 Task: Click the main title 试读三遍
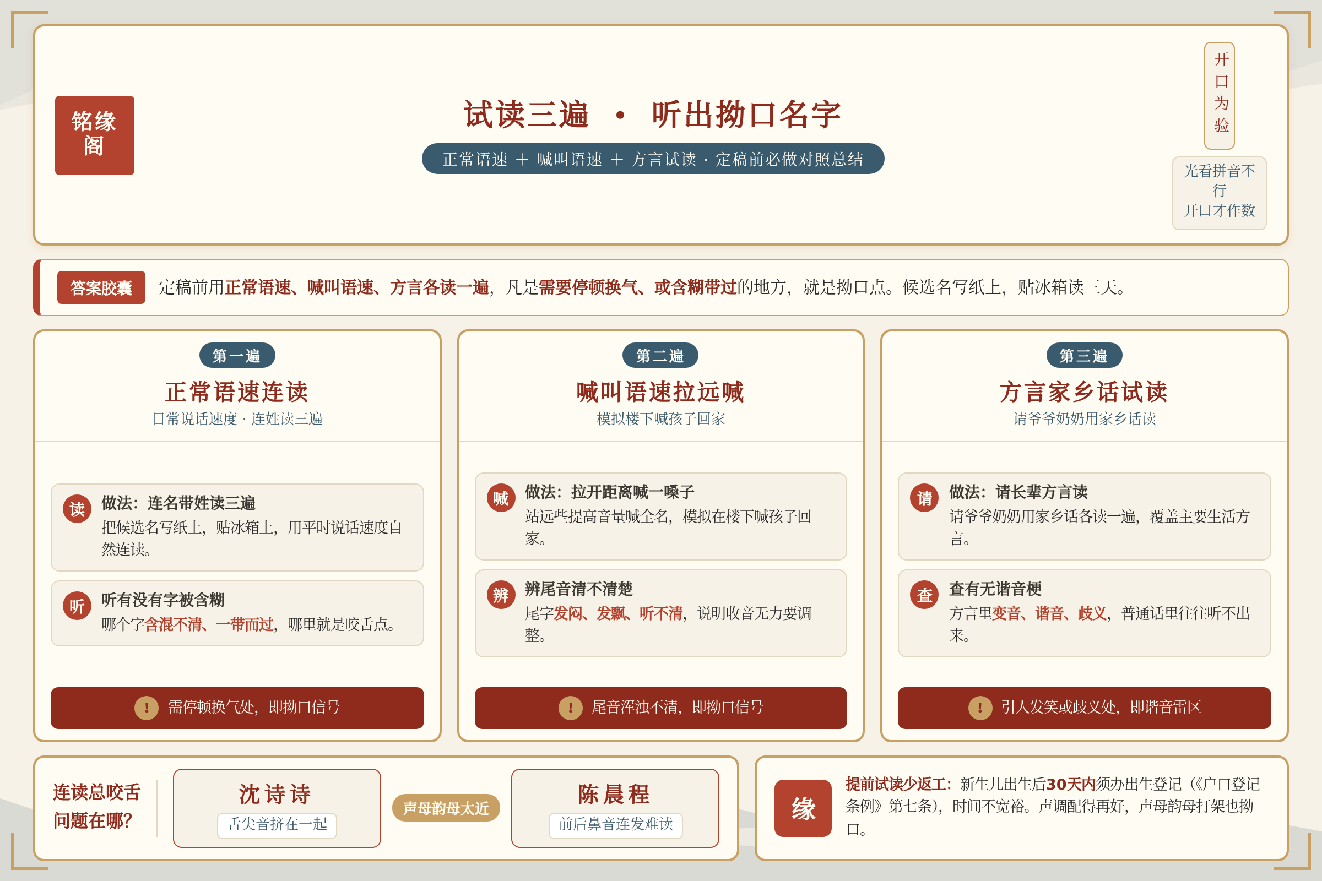653,115
